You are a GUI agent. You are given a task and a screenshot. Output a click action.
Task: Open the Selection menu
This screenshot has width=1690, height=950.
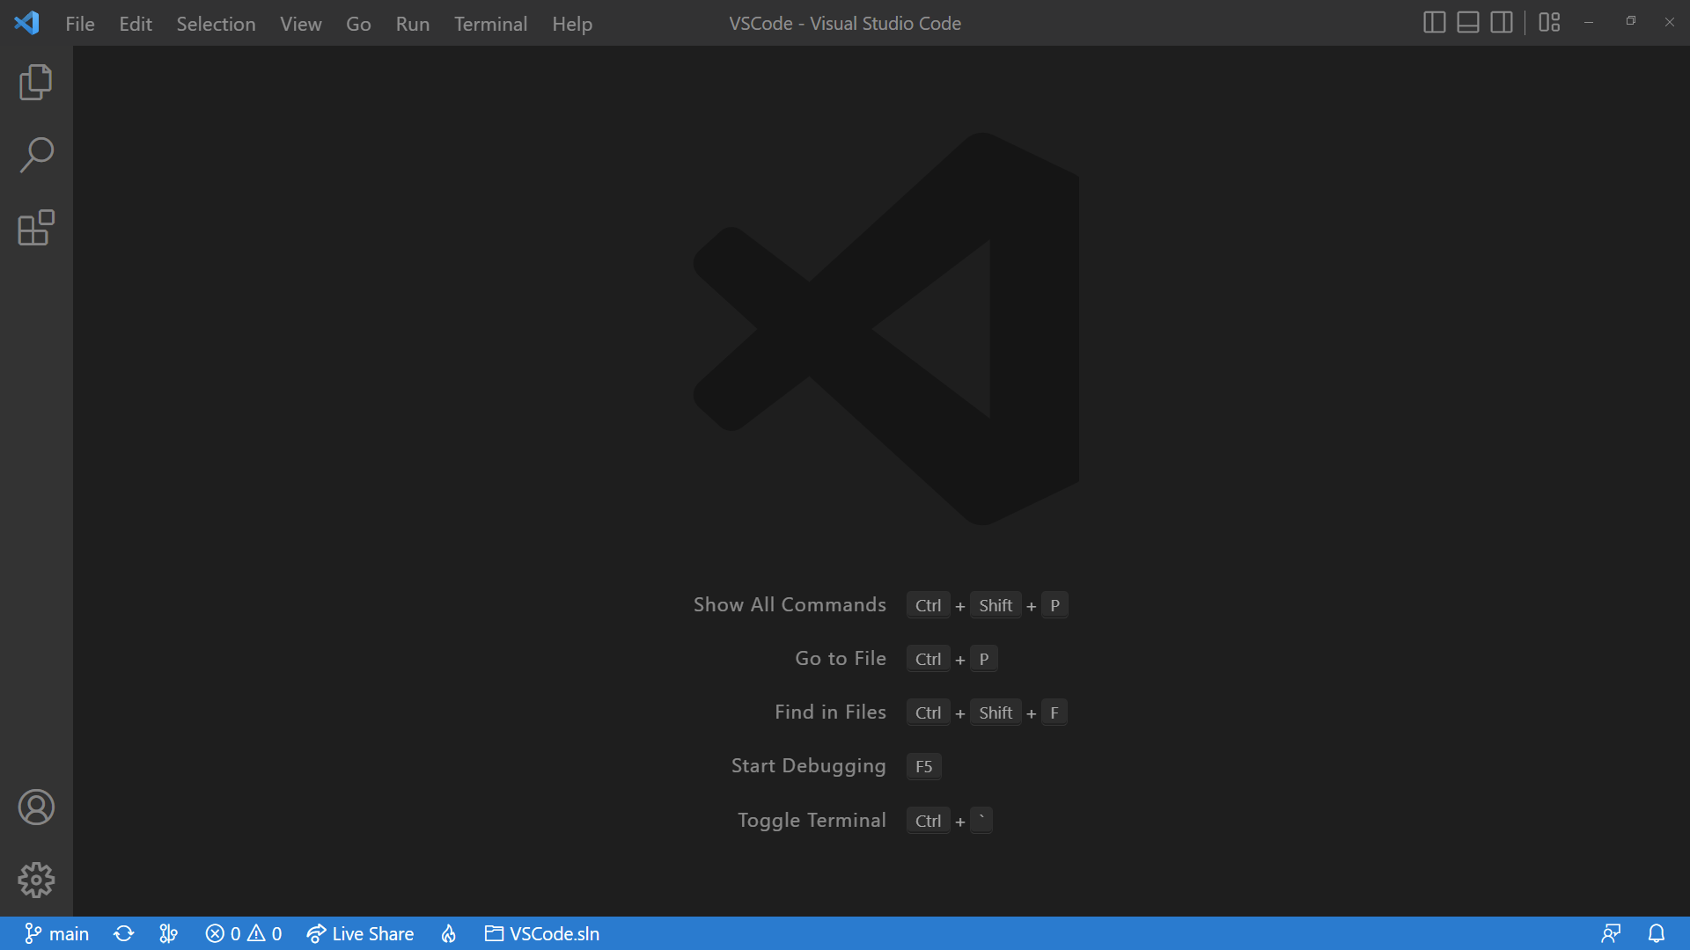coord(216,24)
